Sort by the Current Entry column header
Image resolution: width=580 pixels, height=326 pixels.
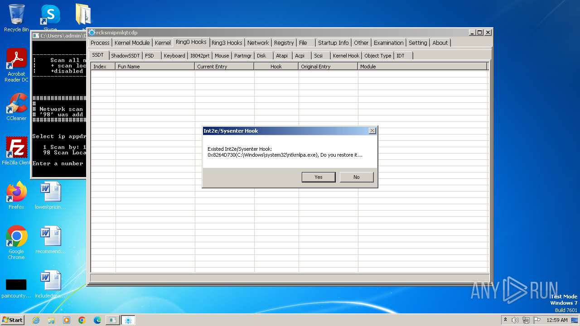pyautogui.click(x=224, y=67)
